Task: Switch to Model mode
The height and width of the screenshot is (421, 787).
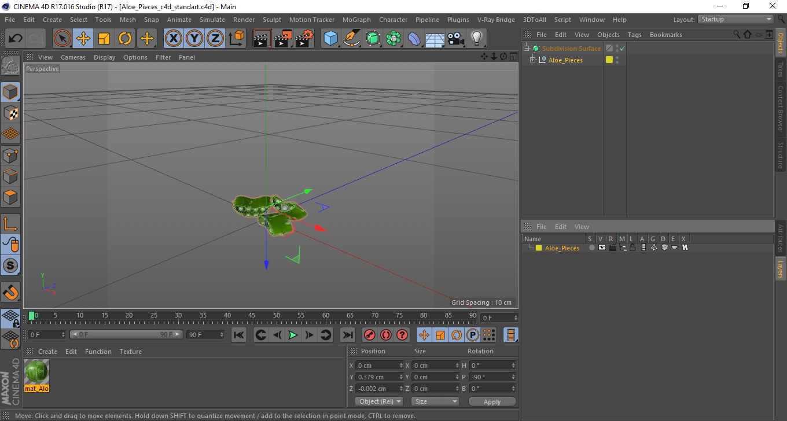Action: (10, 92)
